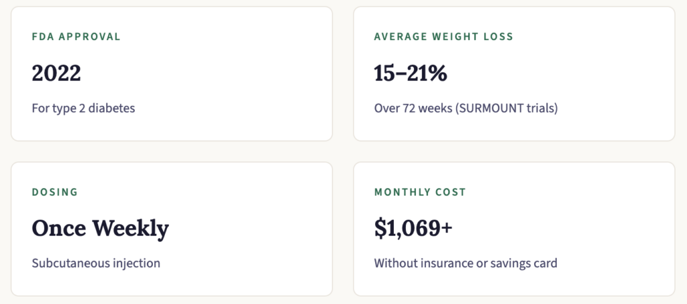Select the "Once Weekly" dosing value

[x=100, y=228]
